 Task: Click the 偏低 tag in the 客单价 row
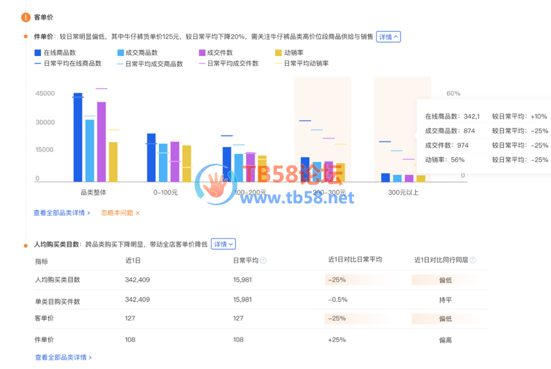pos(445,319)
